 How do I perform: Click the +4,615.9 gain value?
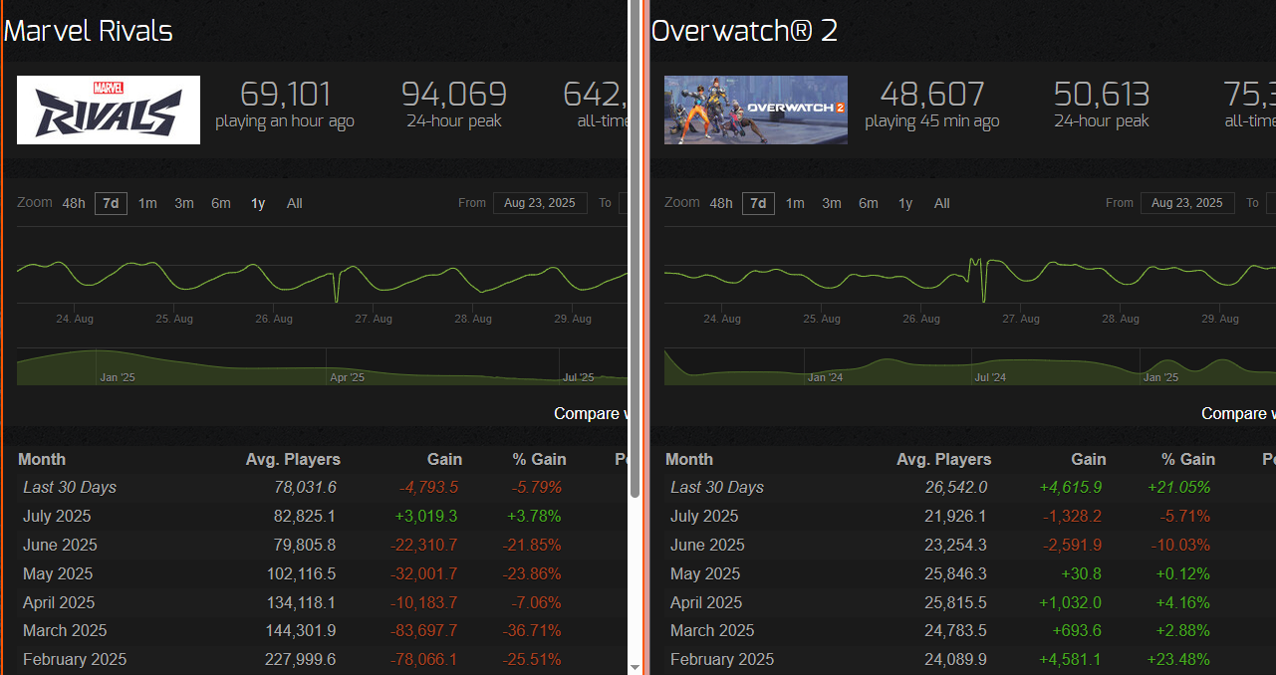coord(1071,487)
